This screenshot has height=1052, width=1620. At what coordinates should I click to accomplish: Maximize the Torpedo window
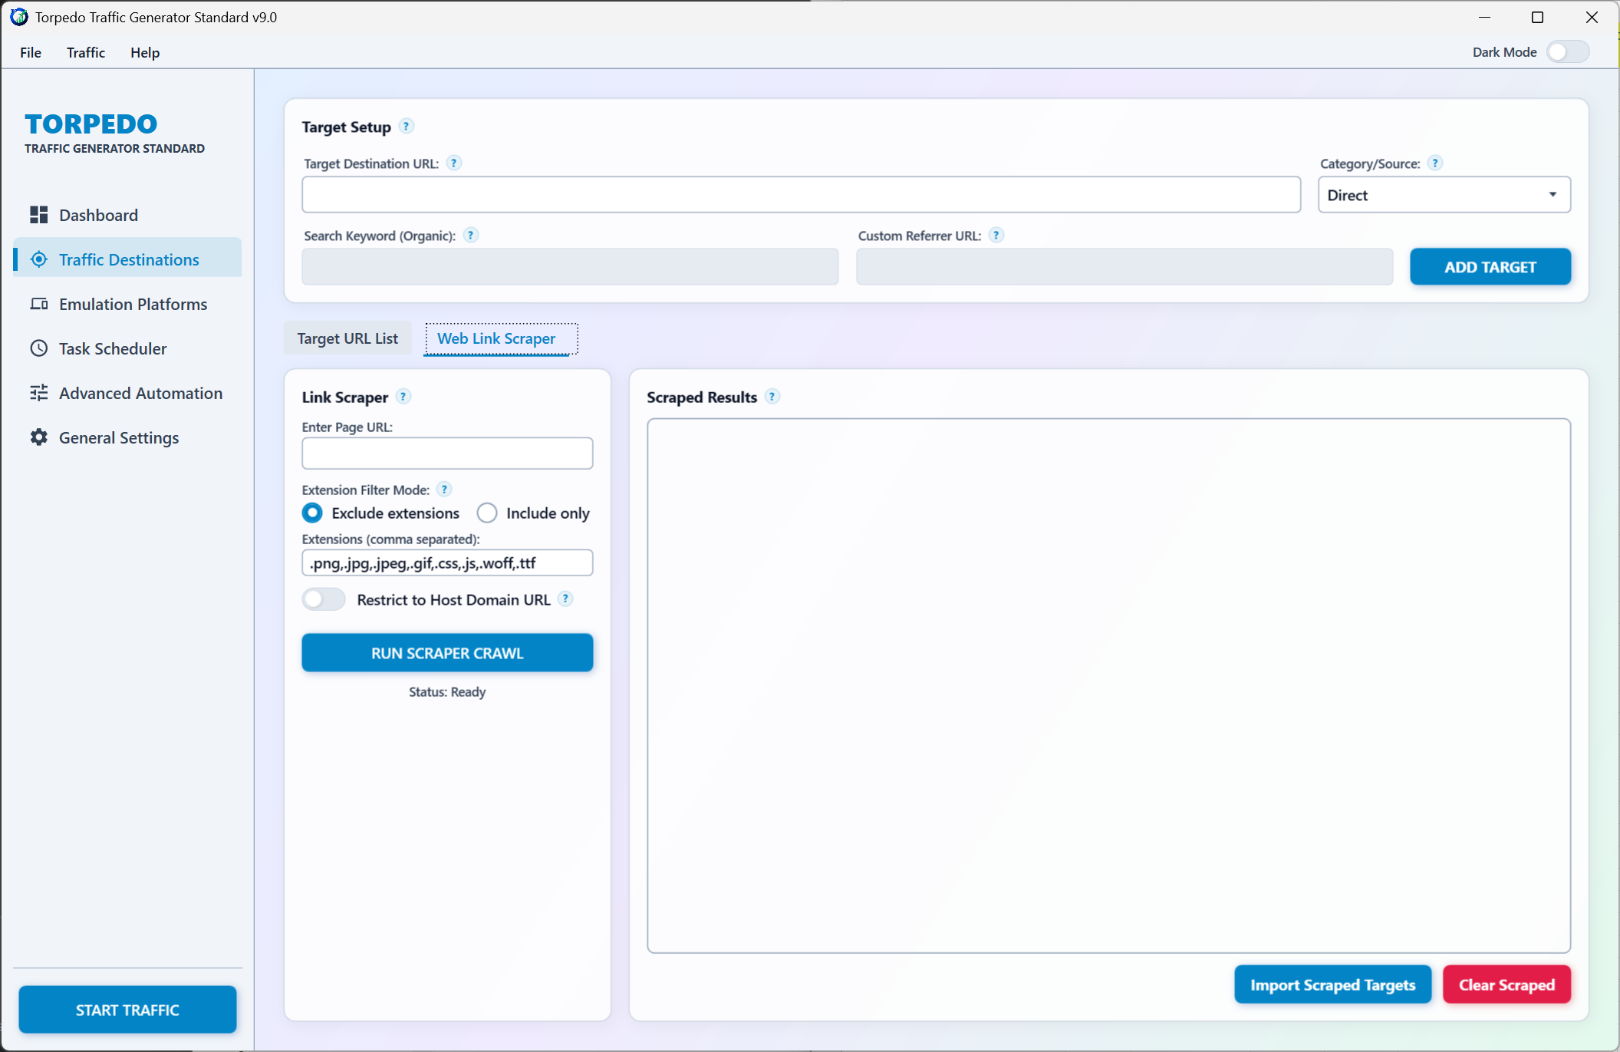[x=1537, y=17]
